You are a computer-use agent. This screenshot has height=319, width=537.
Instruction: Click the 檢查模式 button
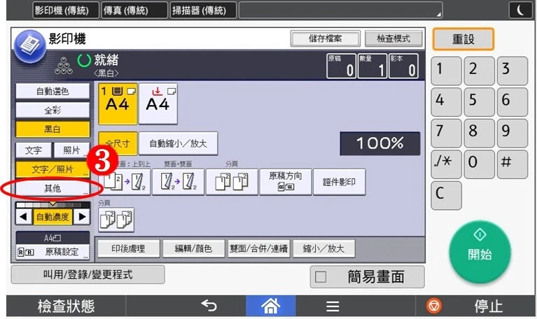click(x=393, y=38)
